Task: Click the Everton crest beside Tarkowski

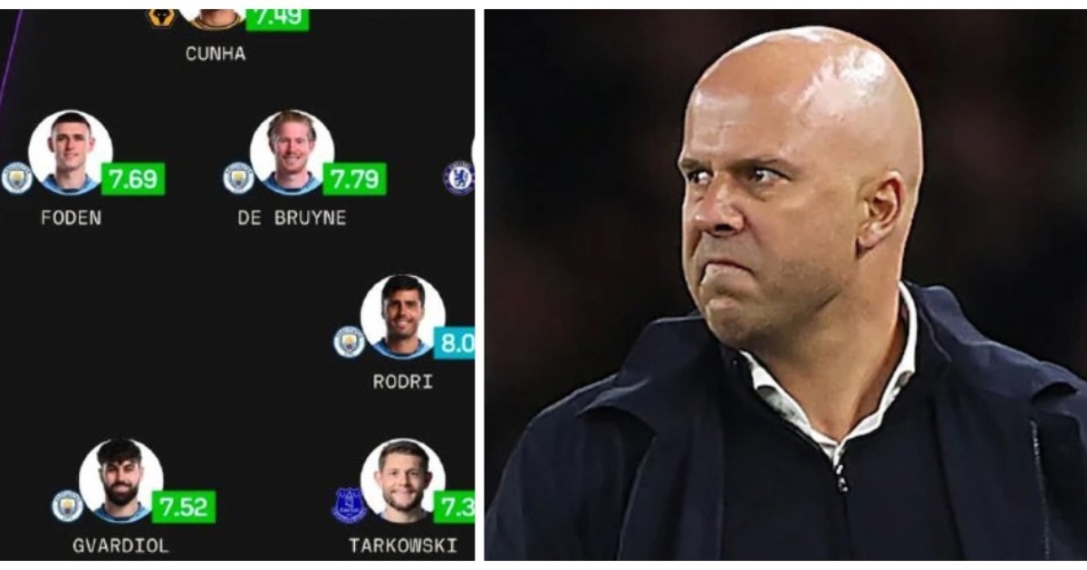Action: tap(349, 506)
